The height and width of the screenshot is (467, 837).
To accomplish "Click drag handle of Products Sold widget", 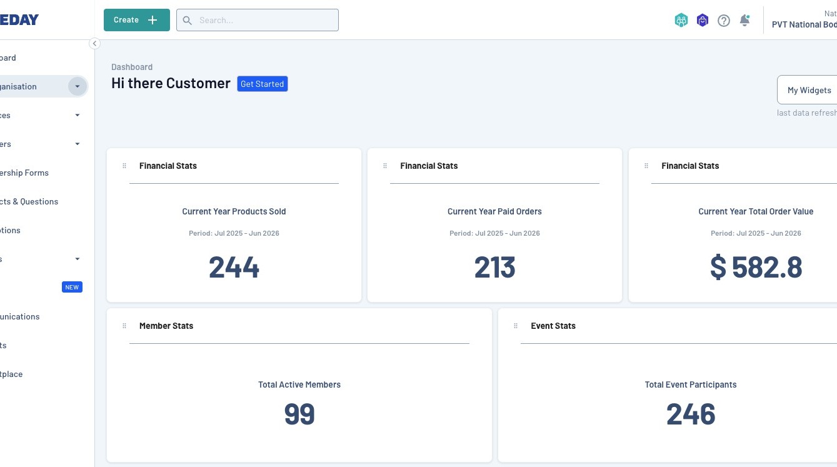I will (124, 166).
